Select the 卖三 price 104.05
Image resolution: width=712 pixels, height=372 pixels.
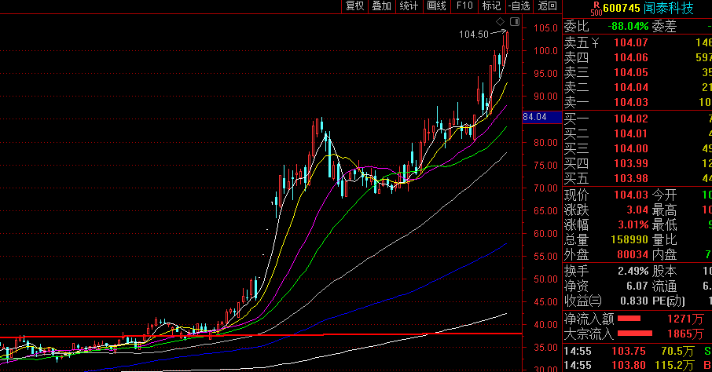tap(631, 72)
